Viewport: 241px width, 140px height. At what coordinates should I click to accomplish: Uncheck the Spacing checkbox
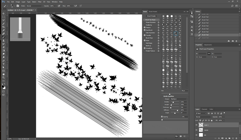click(162, 116)
